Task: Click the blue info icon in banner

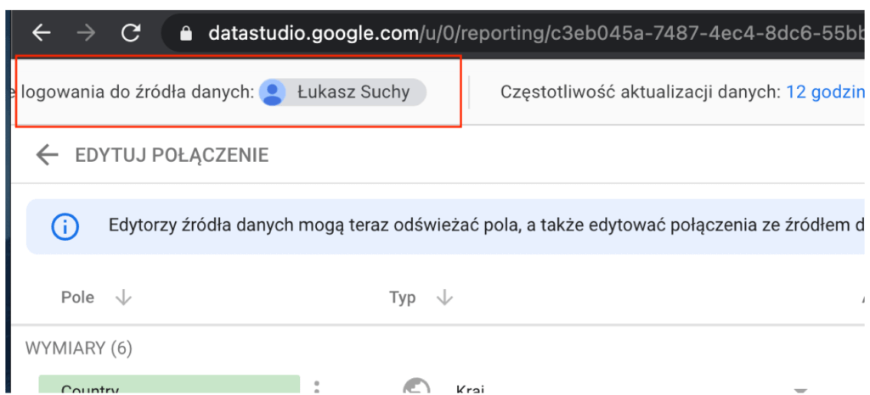Action: (65, 226)
